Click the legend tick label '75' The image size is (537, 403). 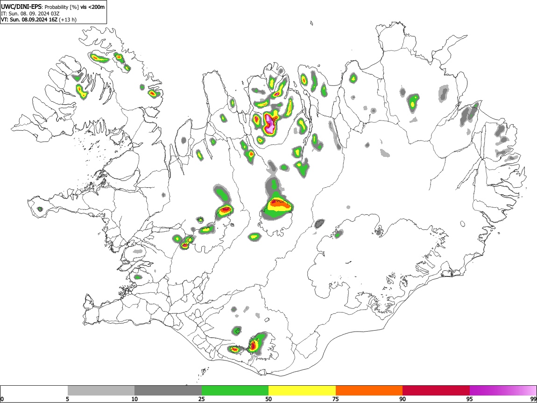336,399
